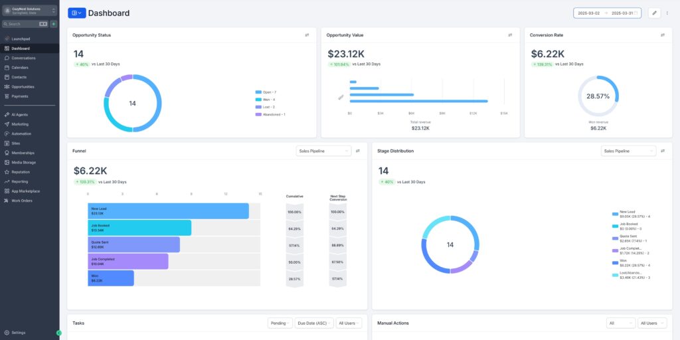Open the Due Date (ASC) sort selector
Viewport: 680px width, 340px height.
tap(314, 323)
